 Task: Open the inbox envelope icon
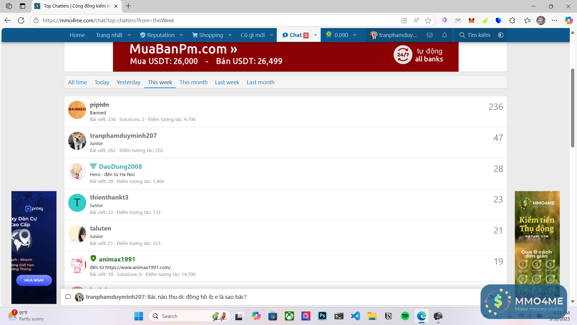point(430,35)
